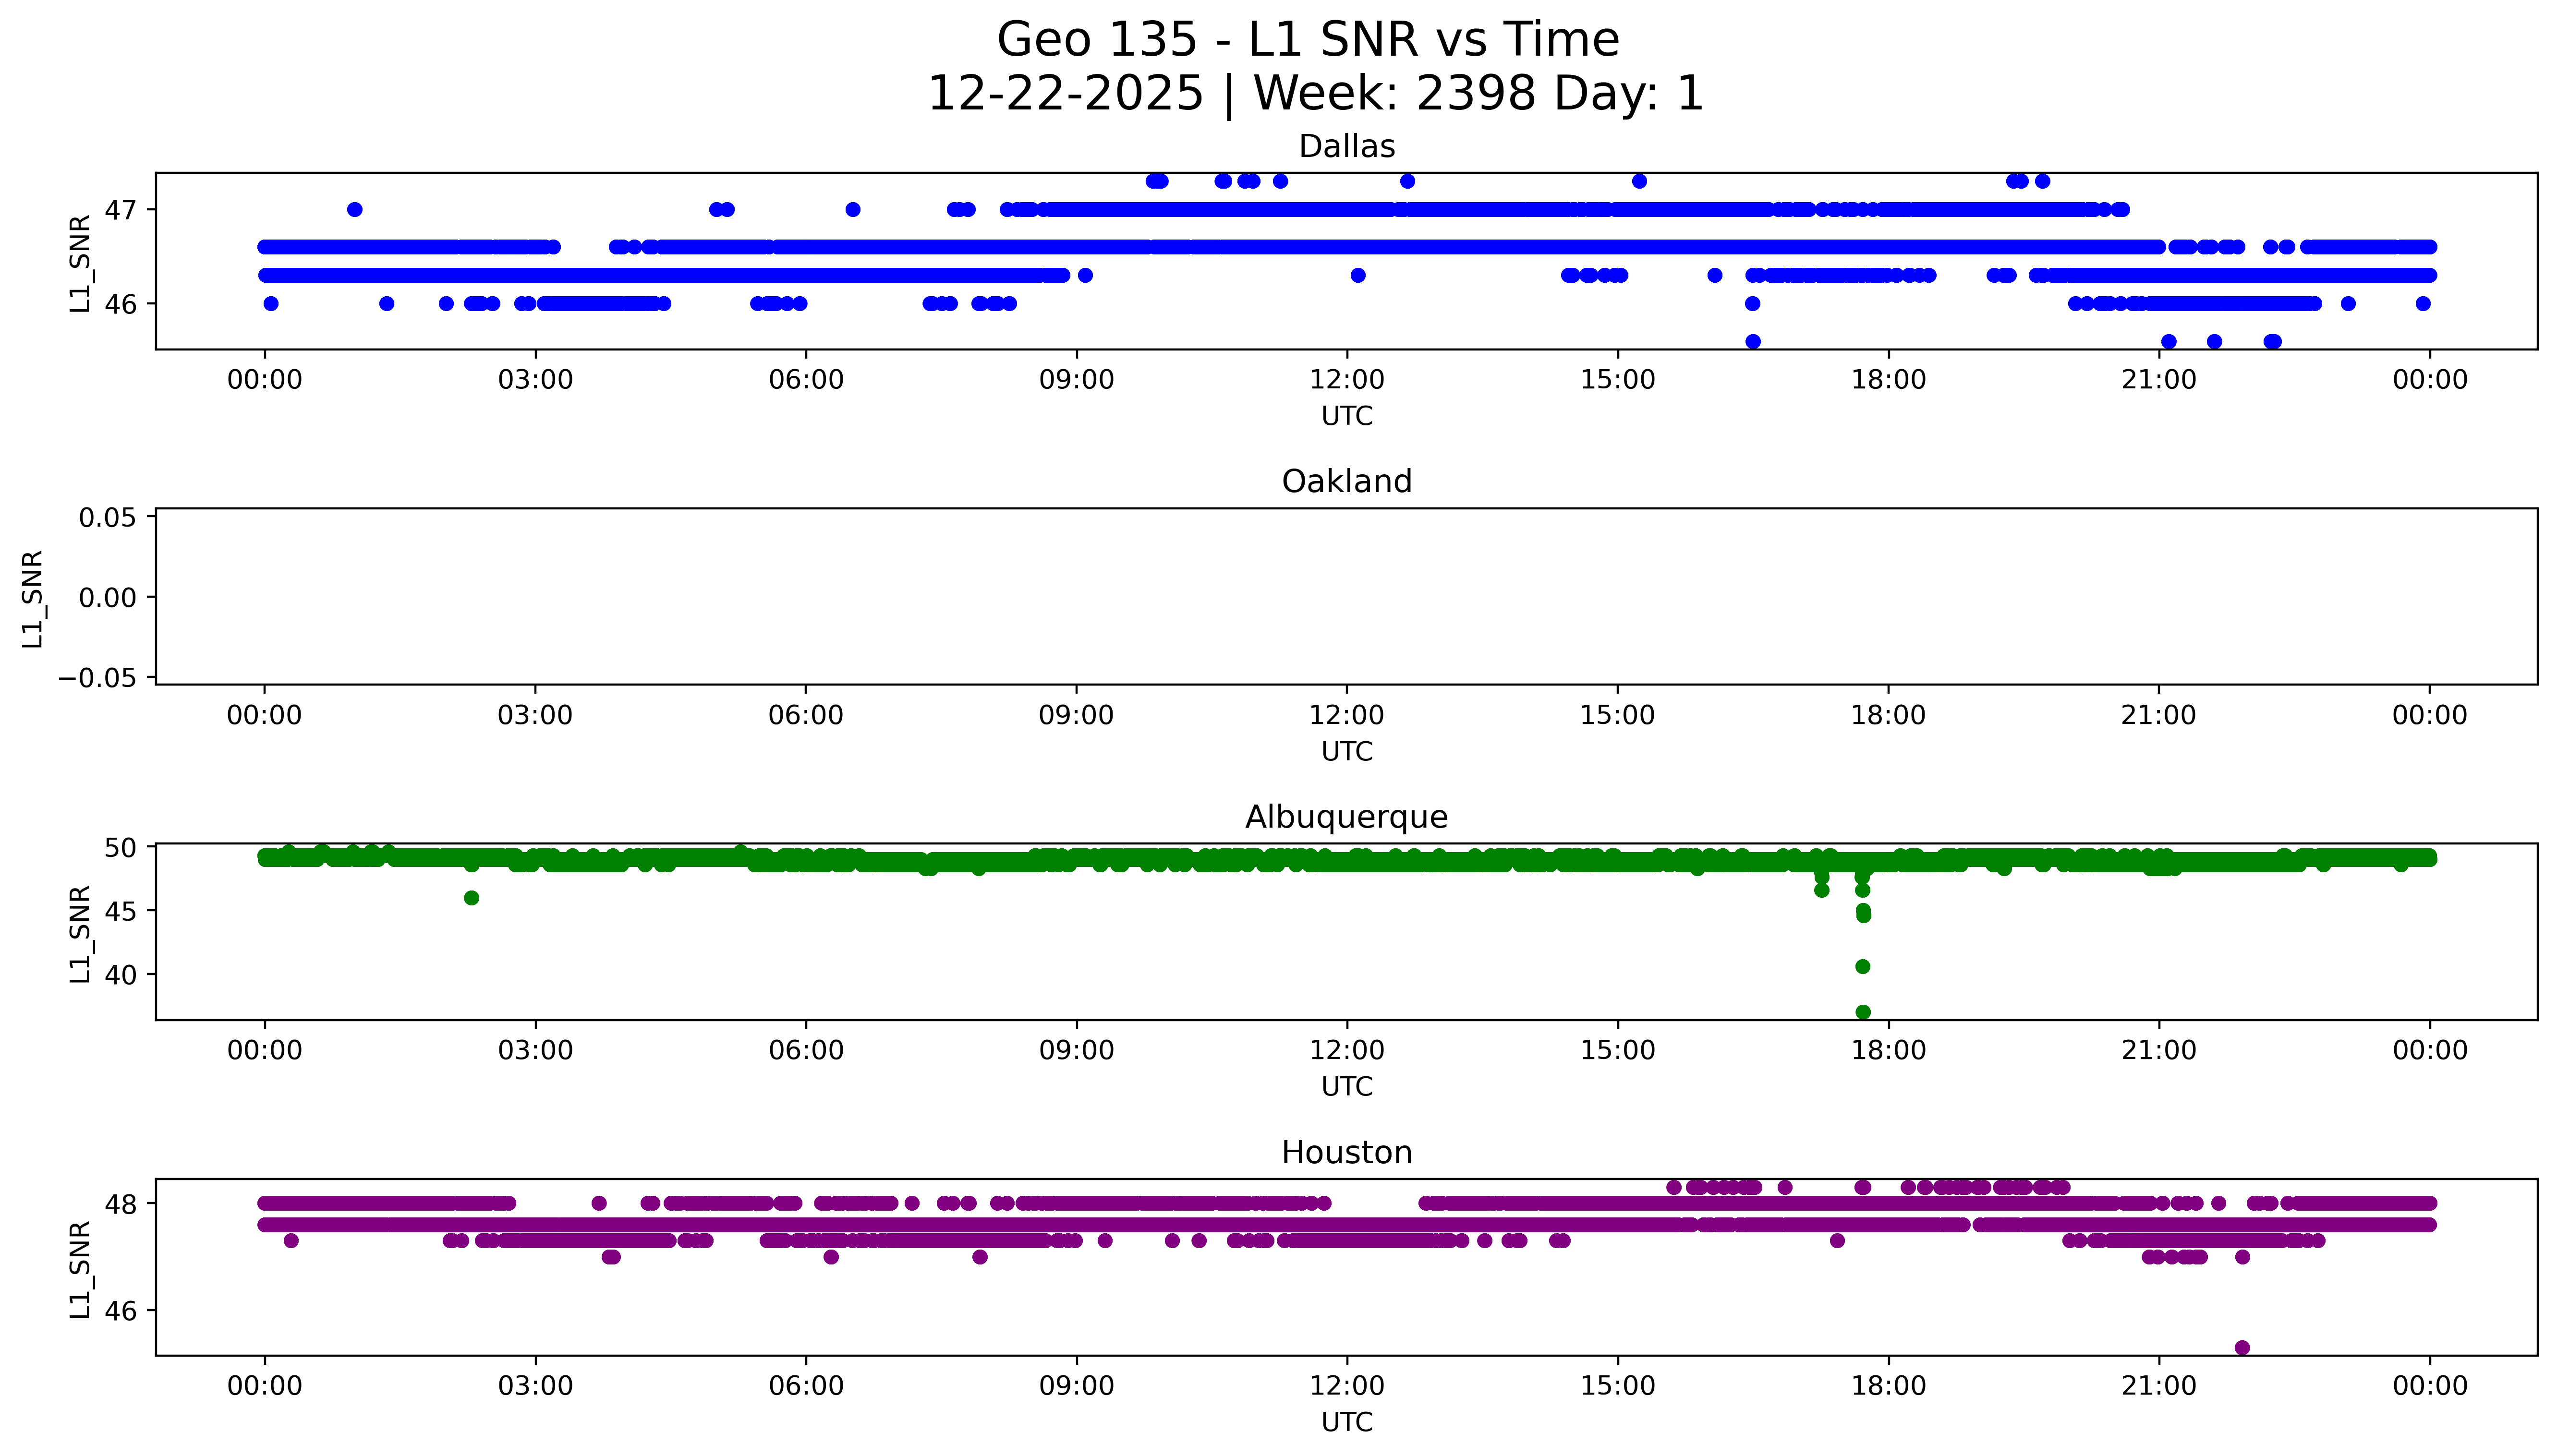The width and height of the screenshot is (2557, 1456).
Task: Click the 21:00 tick label under the Houston plot
Action: click(x=2159, y=1386)
